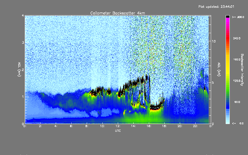Select the '120.0' colorbar value
Viewport: 248px width, 155px height.
pos(237,81)
